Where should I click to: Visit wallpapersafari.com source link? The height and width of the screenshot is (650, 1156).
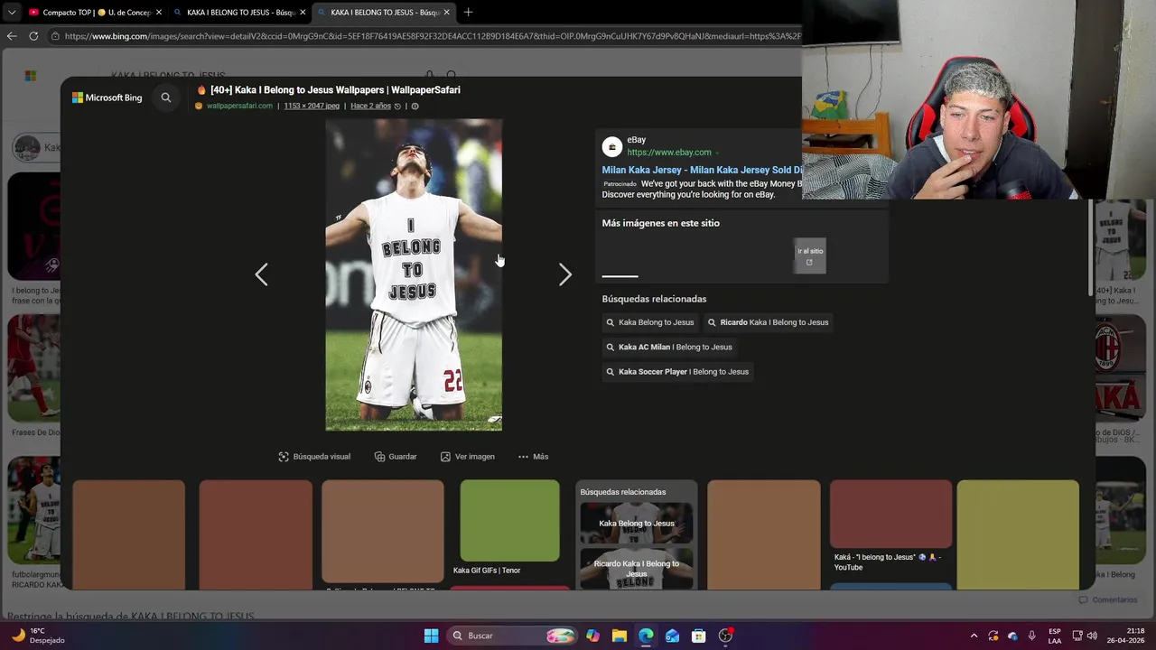pyautogui.click(x=239, y=106)
